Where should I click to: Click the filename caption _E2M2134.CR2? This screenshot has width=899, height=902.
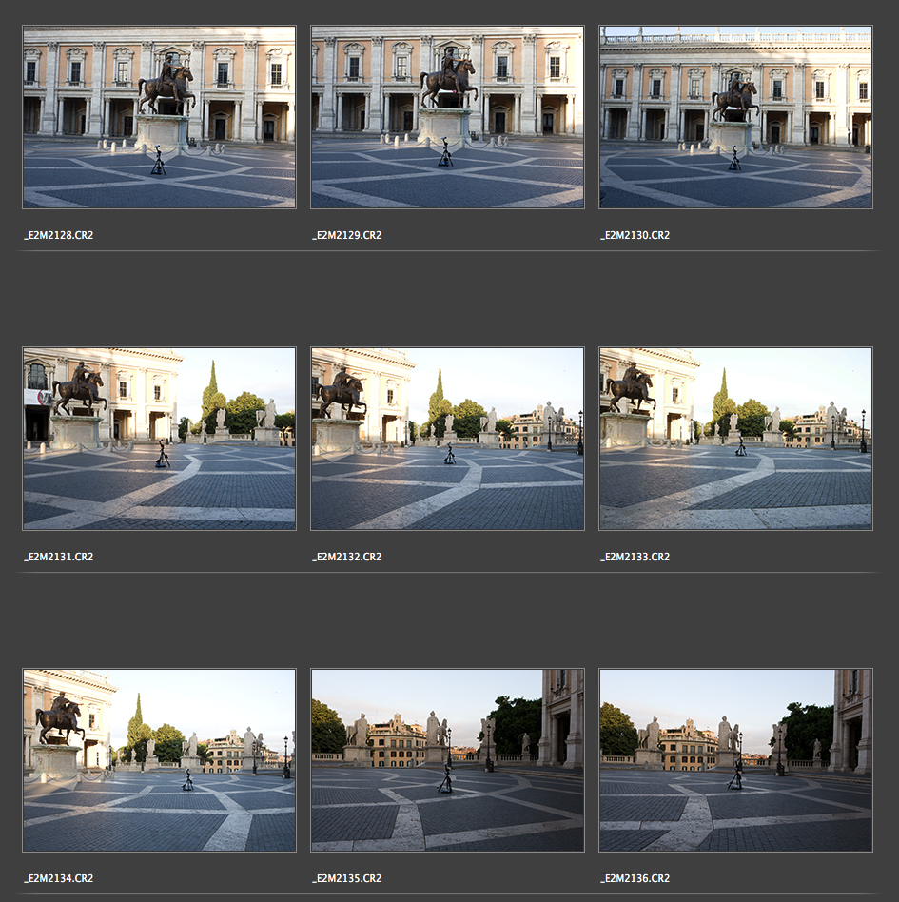(x=59, y=878)
